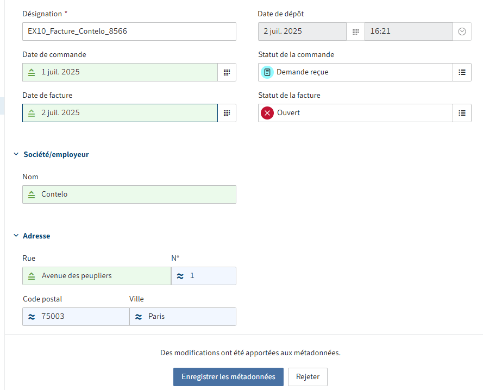The width and height of the screenshot is (483, 390).
Task: Edit the Ville field containing Paris
Action: (183, 317)
